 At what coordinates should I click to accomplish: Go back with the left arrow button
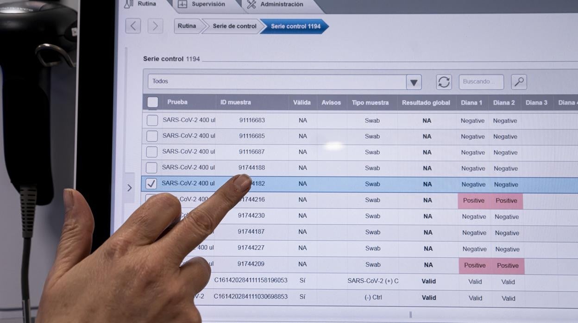tap(133, 26)
